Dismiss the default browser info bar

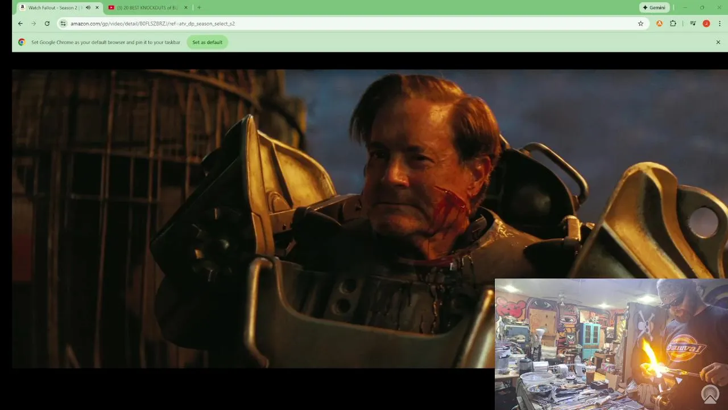[x=718, y=42]
